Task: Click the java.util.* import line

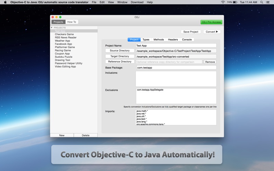Action: point(141,116)
